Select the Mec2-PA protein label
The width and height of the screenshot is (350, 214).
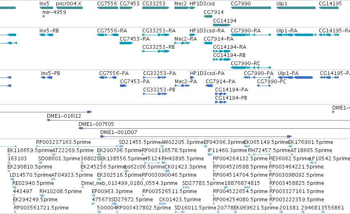click(x=186, y=82)
